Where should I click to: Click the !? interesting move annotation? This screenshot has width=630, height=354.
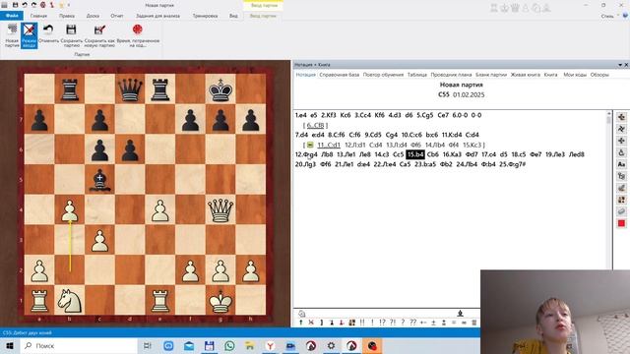382,323
